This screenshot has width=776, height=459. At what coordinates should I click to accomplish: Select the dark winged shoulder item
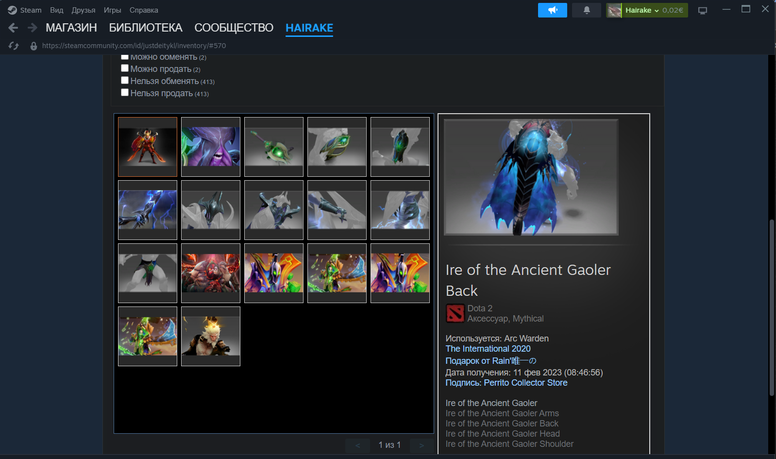274,210
